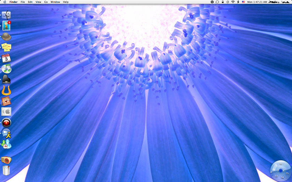Click the round circle menu bar icon
292x182 pixels.
click(212, 2)
